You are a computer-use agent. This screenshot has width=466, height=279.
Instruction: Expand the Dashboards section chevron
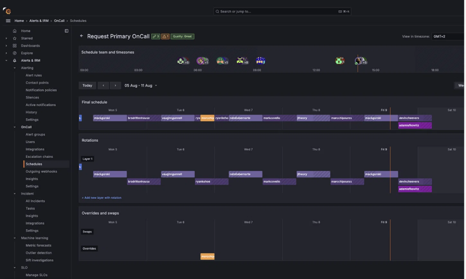[6, 46]
